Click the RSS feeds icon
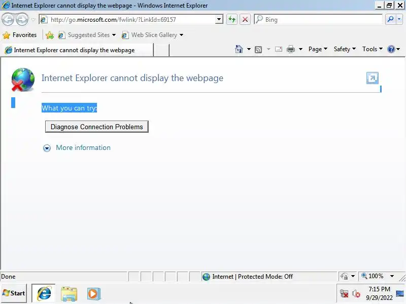406x304 pixels. [x=258, y=49]
